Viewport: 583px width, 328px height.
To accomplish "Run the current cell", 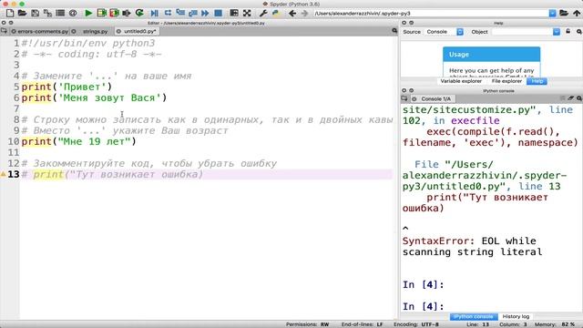I will click(x=101, y=14).
